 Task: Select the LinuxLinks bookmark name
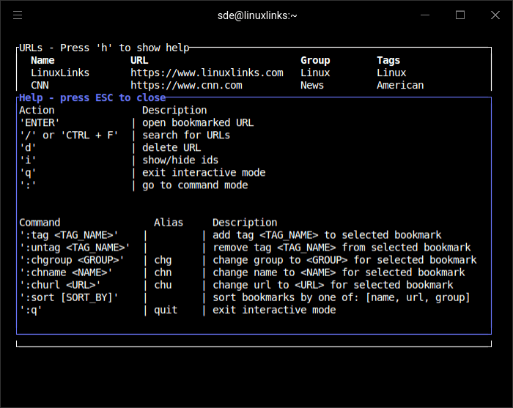click(60, 73)
